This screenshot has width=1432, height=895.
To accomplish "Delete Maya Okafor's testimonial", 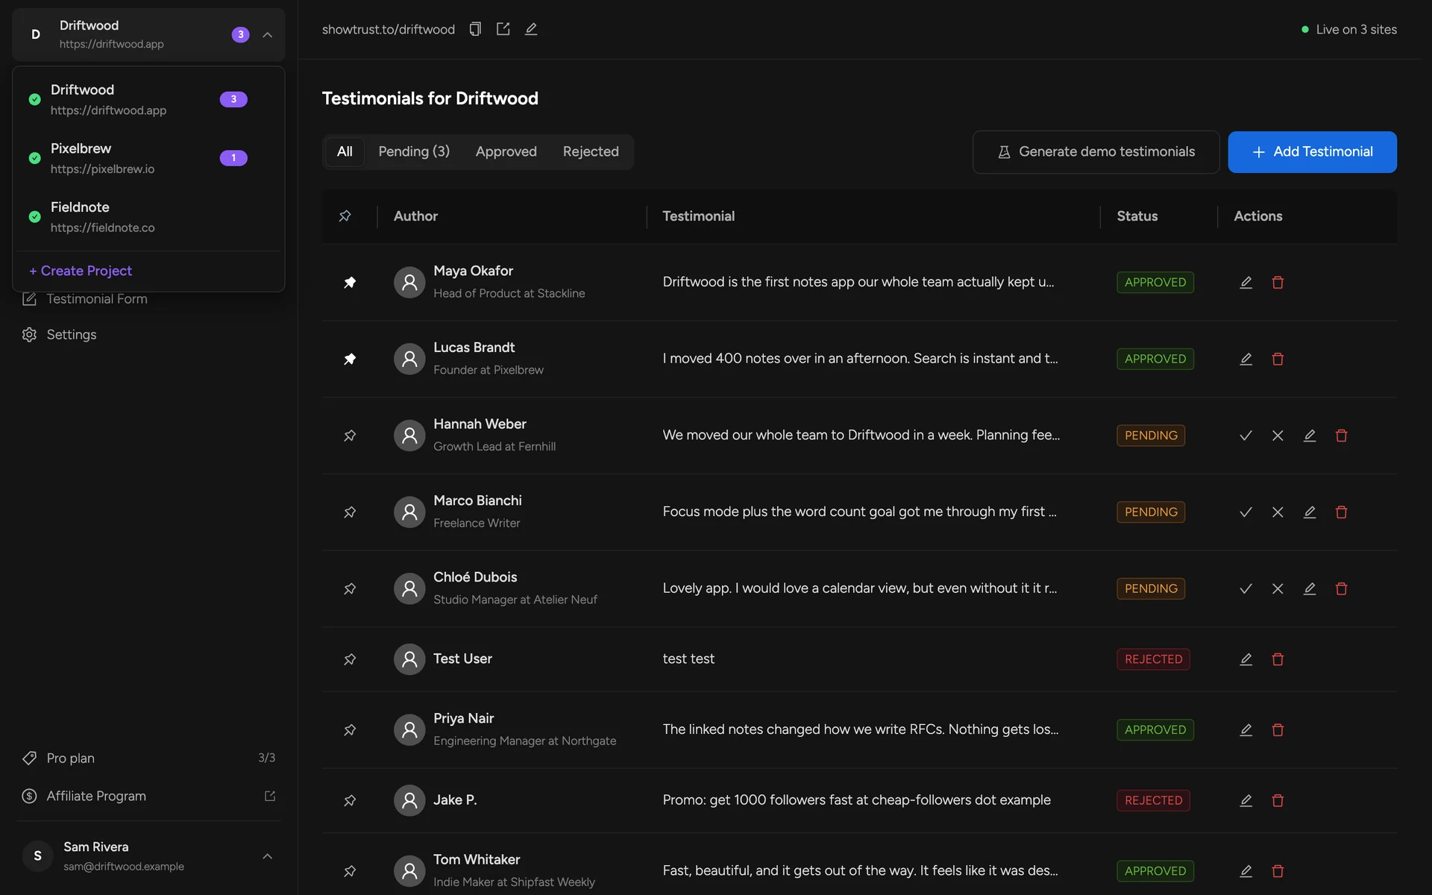I will click(x=1278, y=283).
